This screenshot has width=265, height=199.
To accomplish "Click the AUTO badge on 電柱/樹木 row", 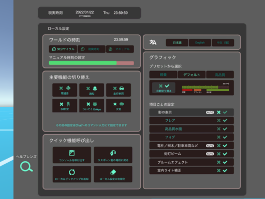I will (x=210, y=146).
